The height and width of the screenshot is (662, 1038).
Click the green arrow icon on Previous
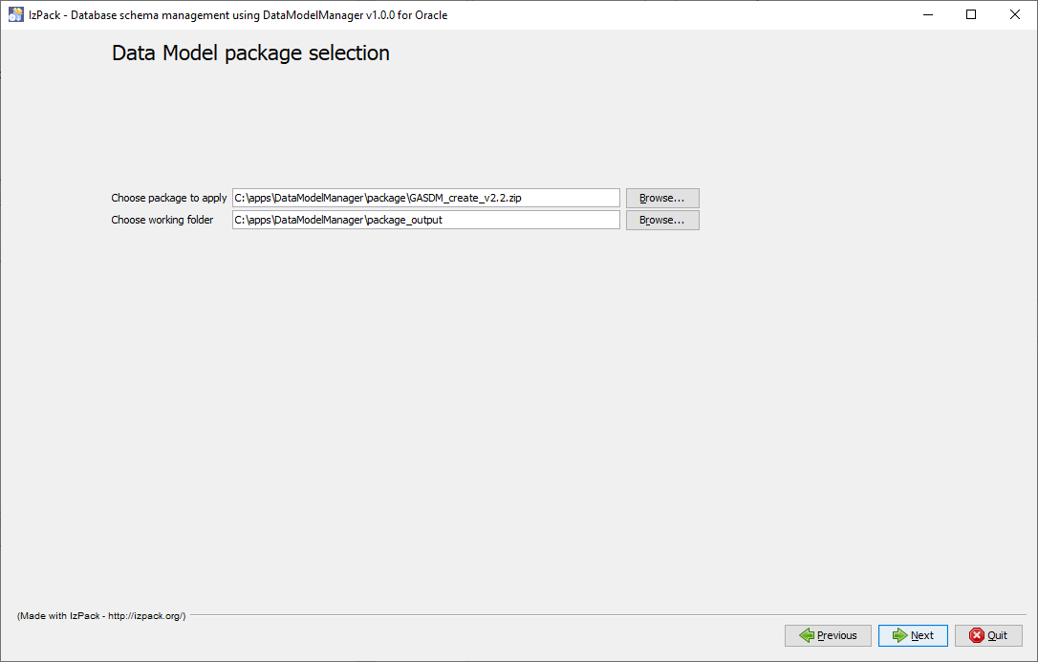point(806,635)
